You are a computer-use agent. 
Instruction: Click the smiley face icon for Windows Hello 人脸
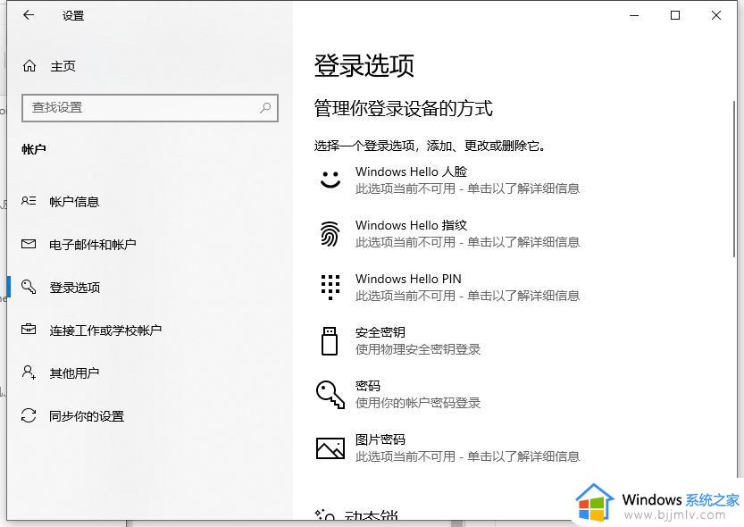coord(330,180)
